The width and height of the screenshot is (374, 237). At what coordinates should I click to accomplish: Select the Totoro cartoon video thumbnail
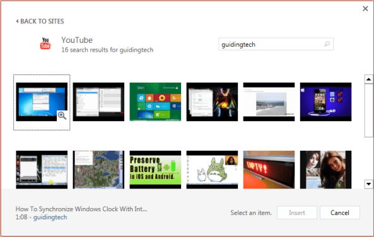point(212,170)
